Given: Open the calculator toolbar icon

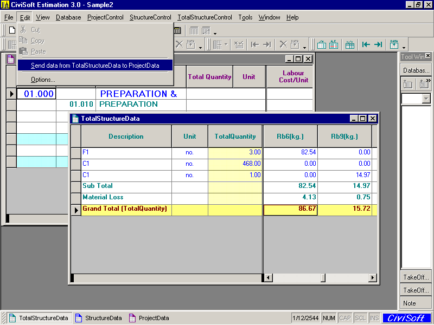Looking at the screenshot, I should pyautogui.click(x=177, y=30).
